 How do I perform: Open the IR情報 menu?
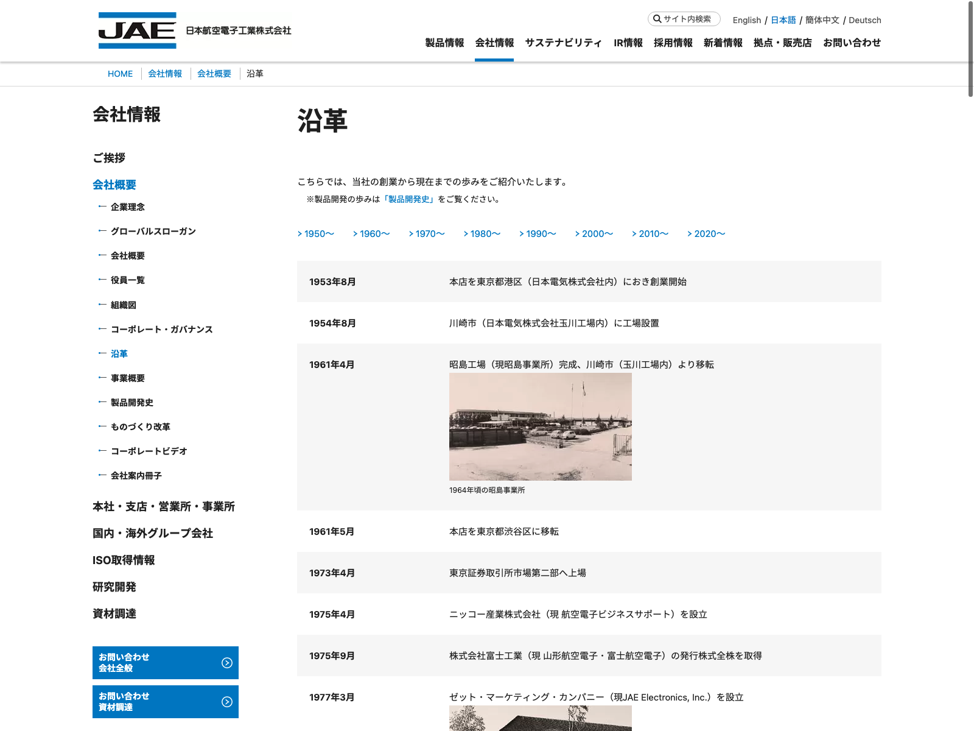pyautogui.click(x=628, y=43)
